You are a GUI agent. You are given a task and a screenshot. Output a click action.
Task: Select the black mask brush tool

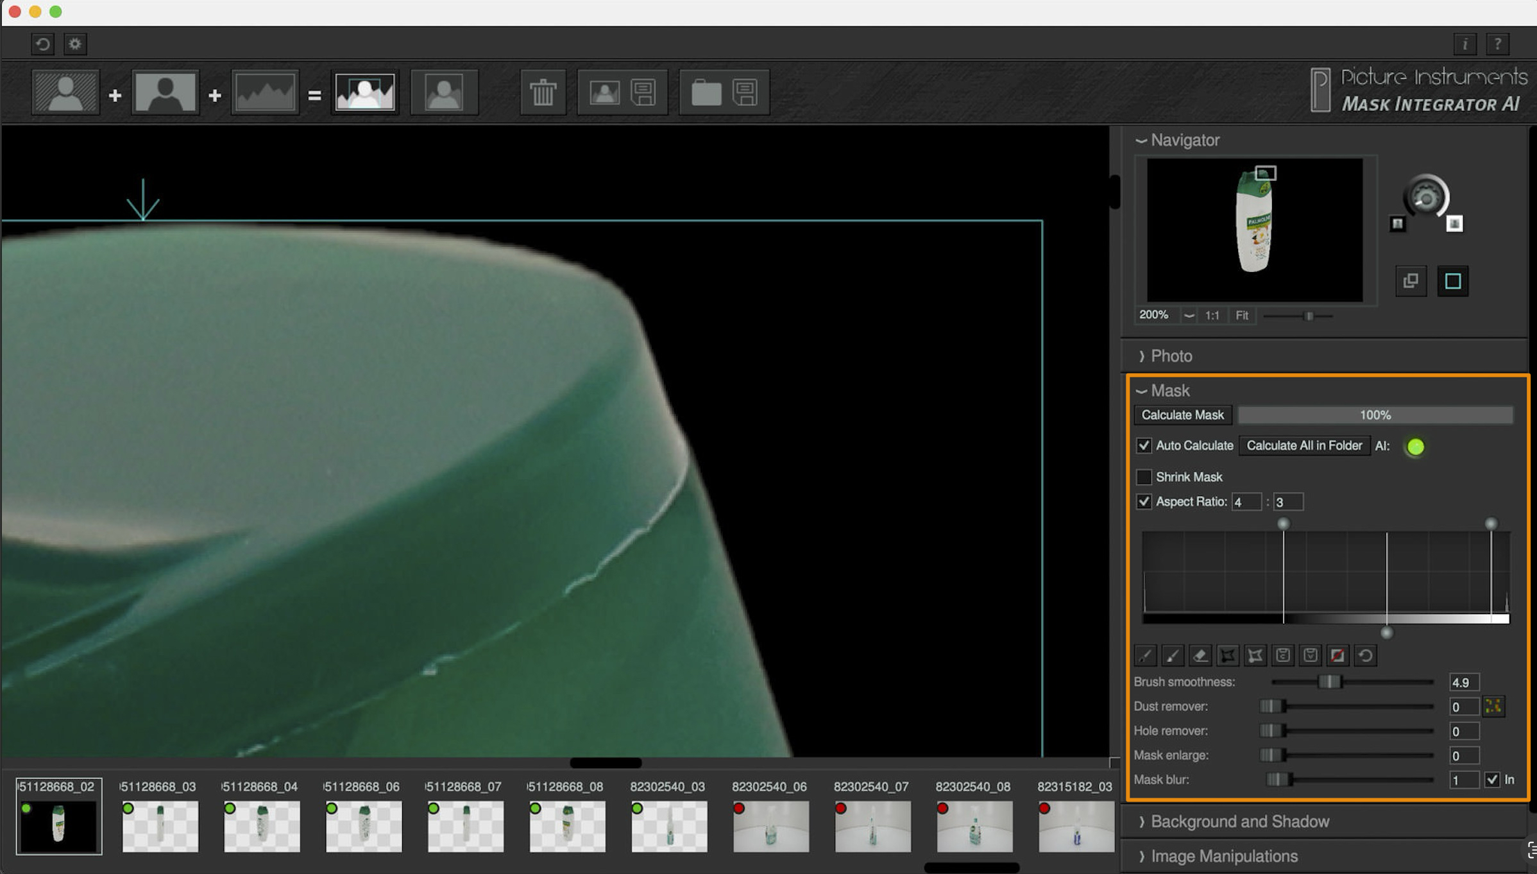click(1145, 655)
